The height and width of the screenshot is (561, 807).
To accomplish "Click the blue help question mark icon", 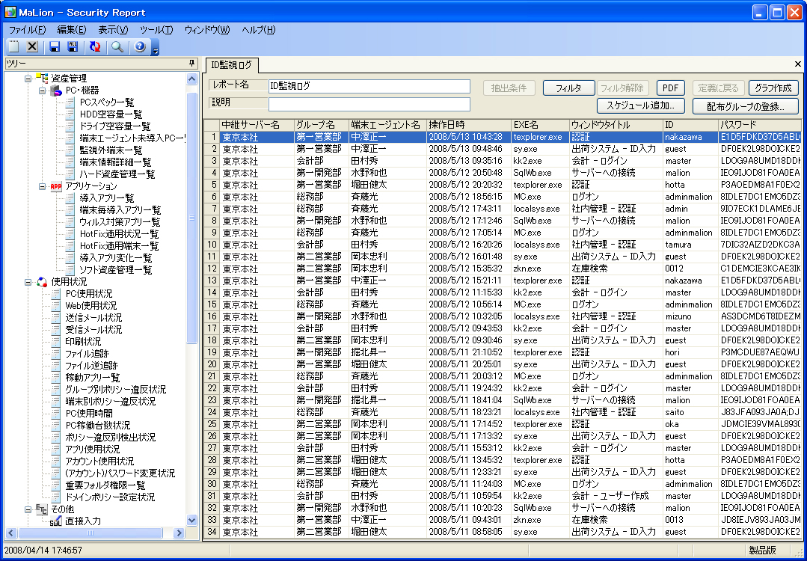I will point(140,47).
